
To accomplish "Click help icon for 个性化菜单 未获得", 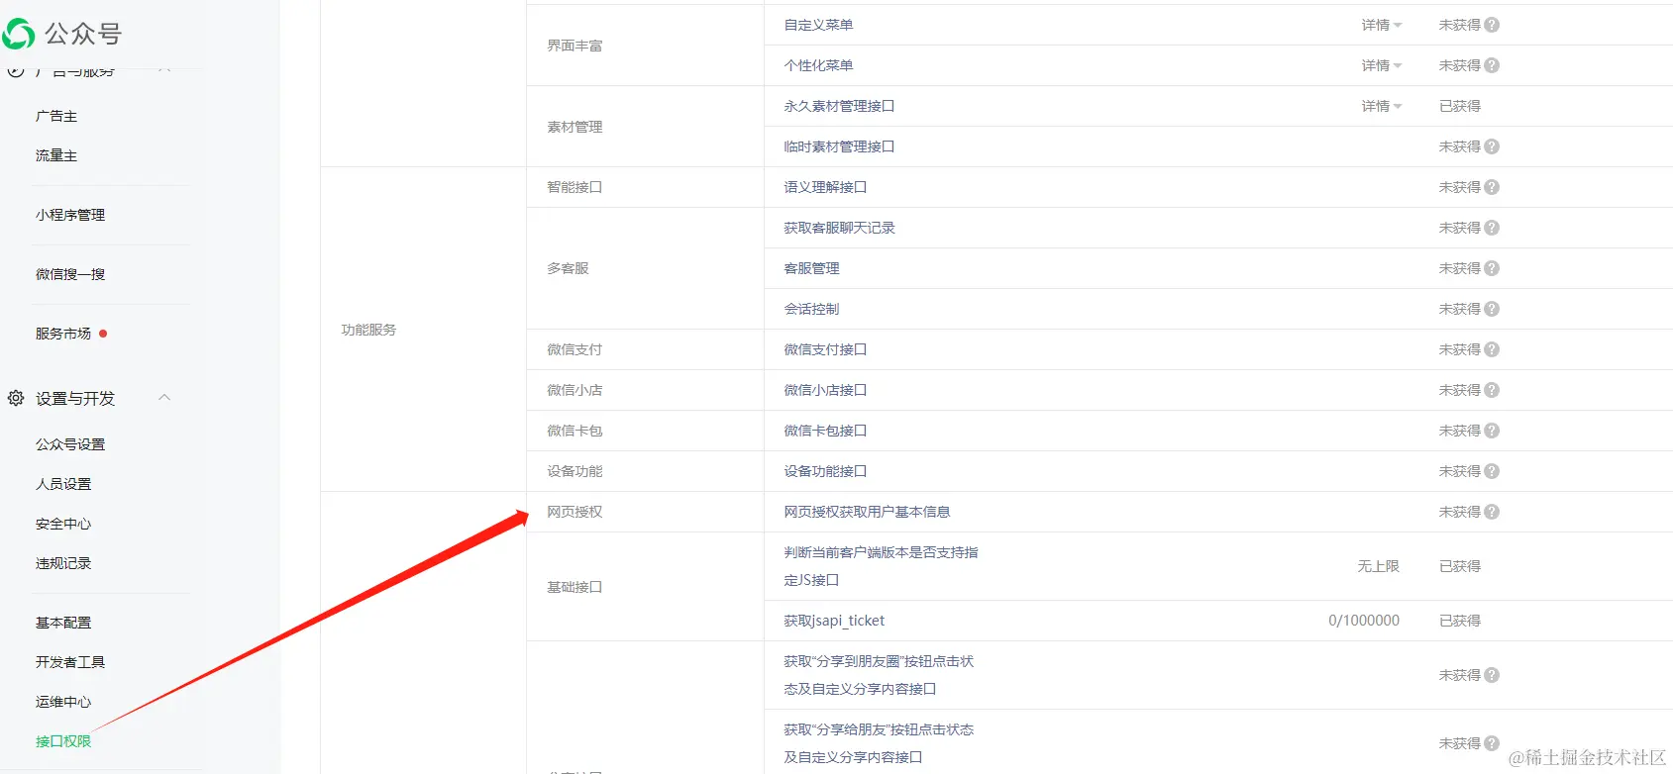I will pos(1492,65).
